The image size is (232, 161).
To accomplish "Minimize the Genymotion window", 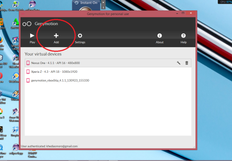I will (177, 13).
